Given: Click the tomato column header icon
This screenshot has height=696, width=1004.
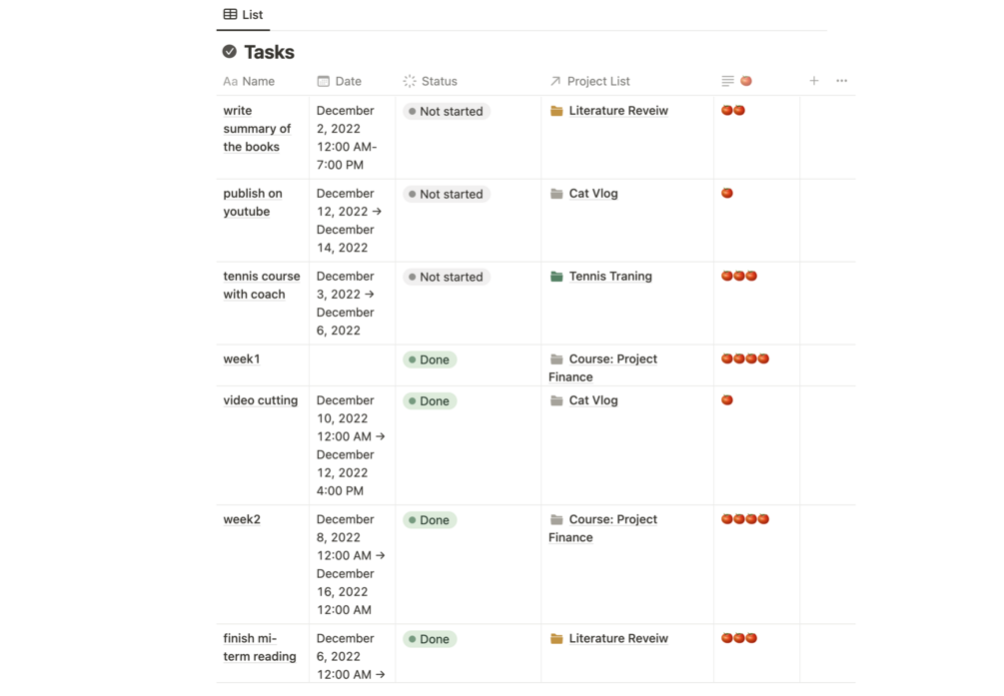Looking at the screenshot, I should point(746,81).
